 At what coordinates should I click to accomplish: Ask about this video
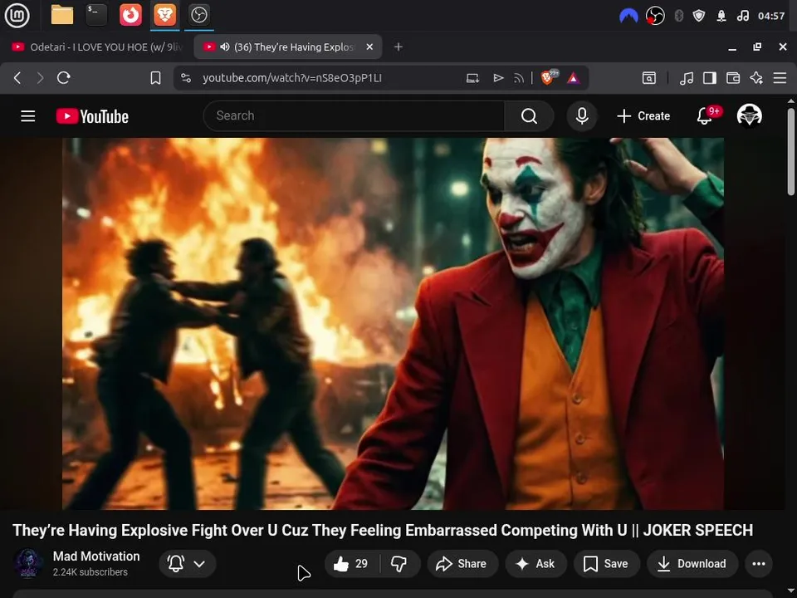coord(535,563)
